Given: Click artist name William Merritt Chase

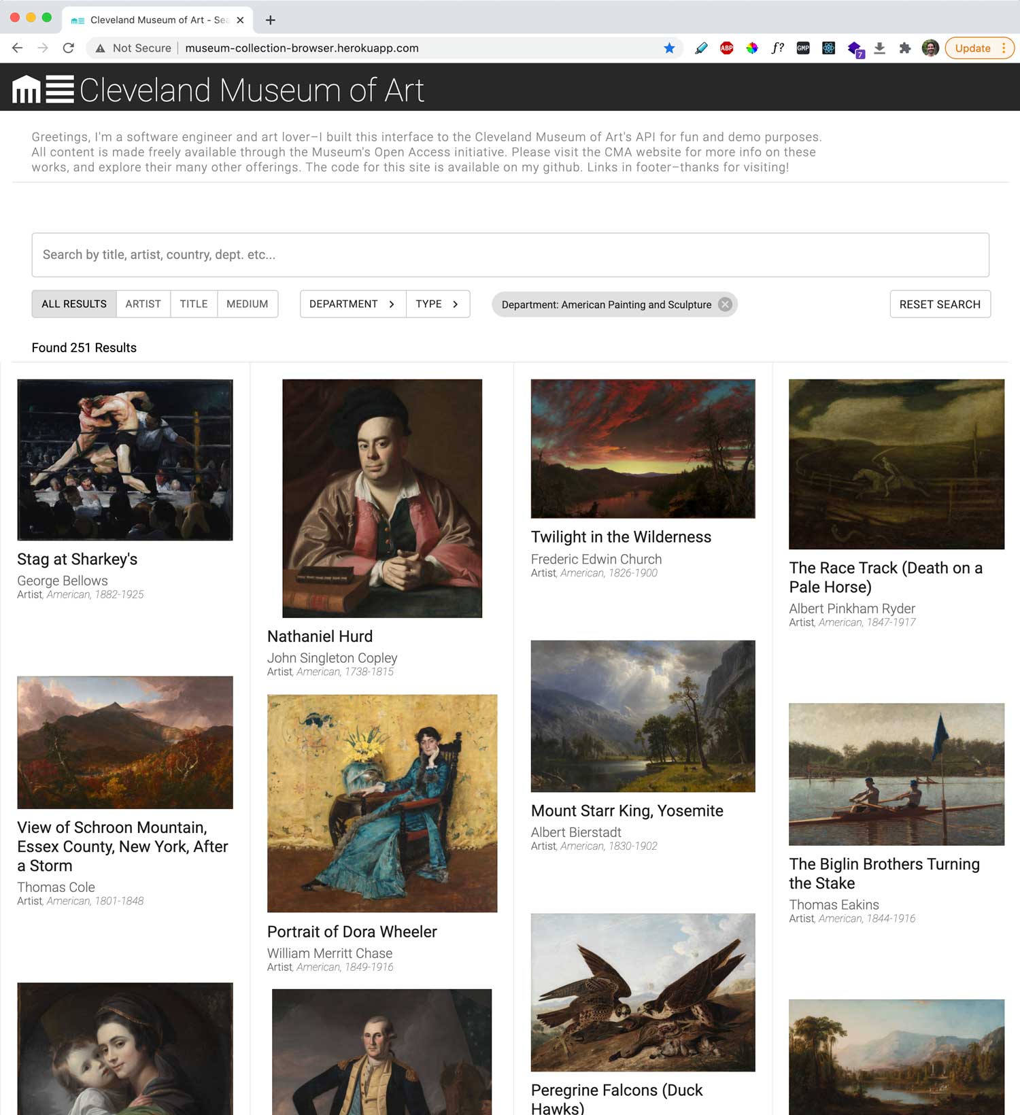Looking at the screenshot, I should 330,953.
